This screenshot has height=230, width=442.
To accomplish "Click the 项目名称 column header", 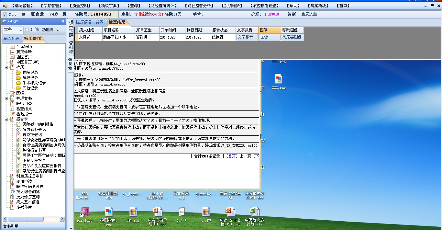I will (x=119, y=30).
